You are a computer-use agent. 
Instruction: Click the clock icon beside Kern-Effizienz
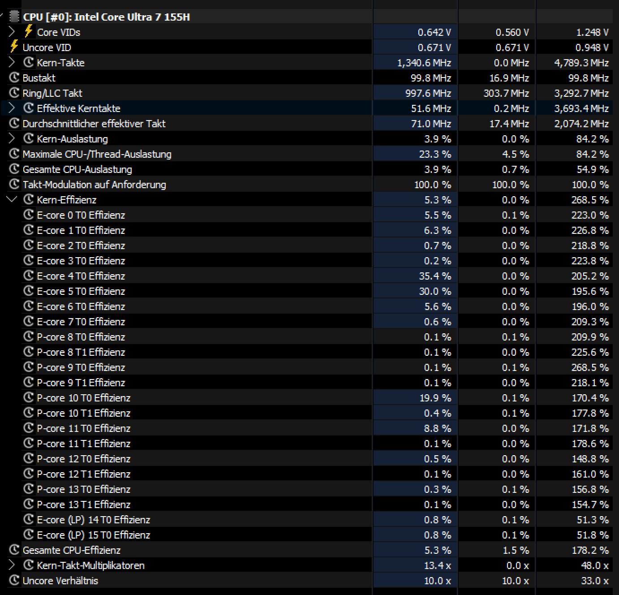click(x=28, y=199)
